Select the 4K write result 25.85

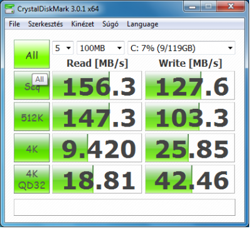190,148
